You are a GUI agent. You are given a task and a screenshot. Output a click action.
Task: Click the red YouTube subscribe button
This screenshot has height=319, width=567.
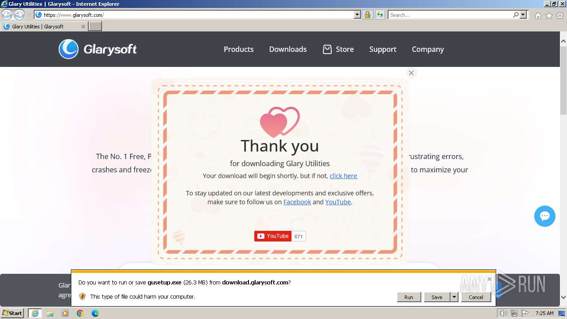pos(272,236)
